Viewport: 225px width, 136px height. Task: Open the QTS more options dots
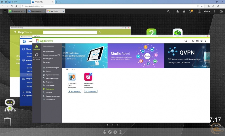pyautogui.click(x=215, y=11)
